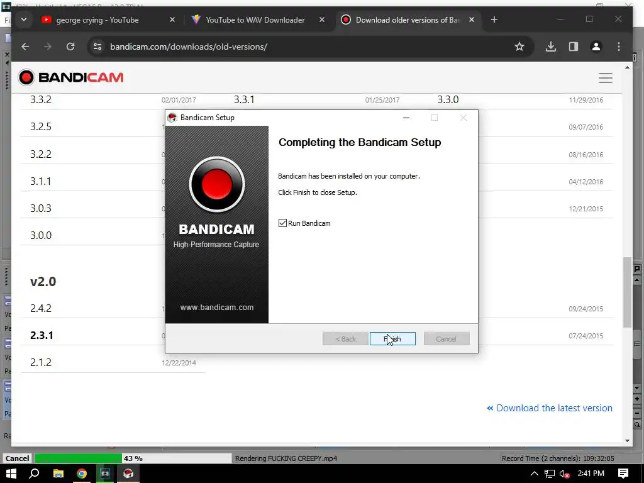Screen dimensions: 644x483
Task: Select version 3.0.3 link
Action: [41, 208]
